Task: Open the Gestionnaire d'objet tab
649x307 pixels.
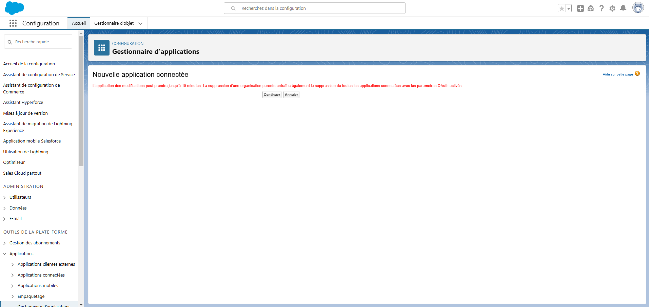Action: [x=114, y=23]
